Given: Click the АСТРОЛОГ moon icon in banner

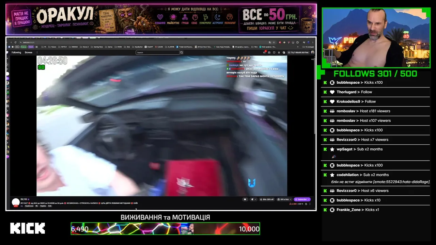Looking at the screenshot, I should [x=217, y=17].
